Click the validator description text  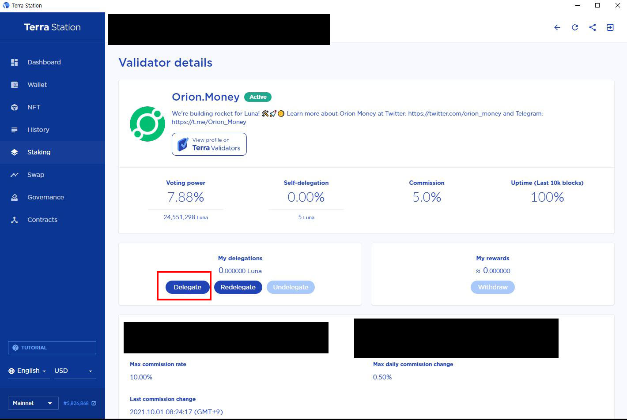tap(357, 118)
